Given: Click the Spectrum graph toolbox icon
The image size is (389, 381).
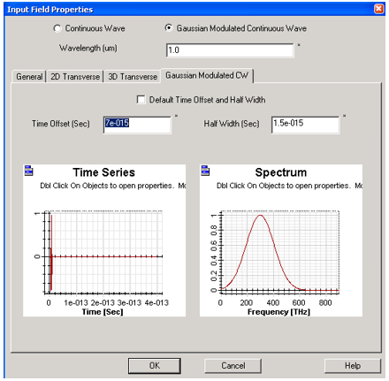Looking at the screenshot, I should [x=205, y=171].
